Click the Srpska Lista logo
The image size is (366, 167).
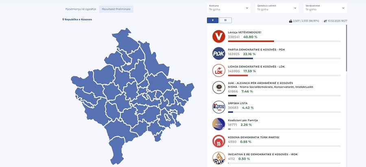[x=219, y=107]
